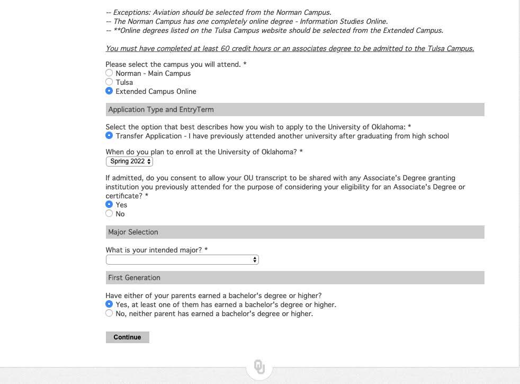The image size is (520, 384).
Task: Select Yes, at least one parent earned bachelor's
Action: click(x=109, y=304)
